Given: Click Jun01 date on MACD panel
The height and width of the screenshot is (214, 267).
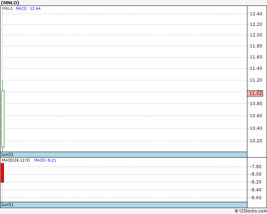Looking at the screenshot, I should [7, 205].
